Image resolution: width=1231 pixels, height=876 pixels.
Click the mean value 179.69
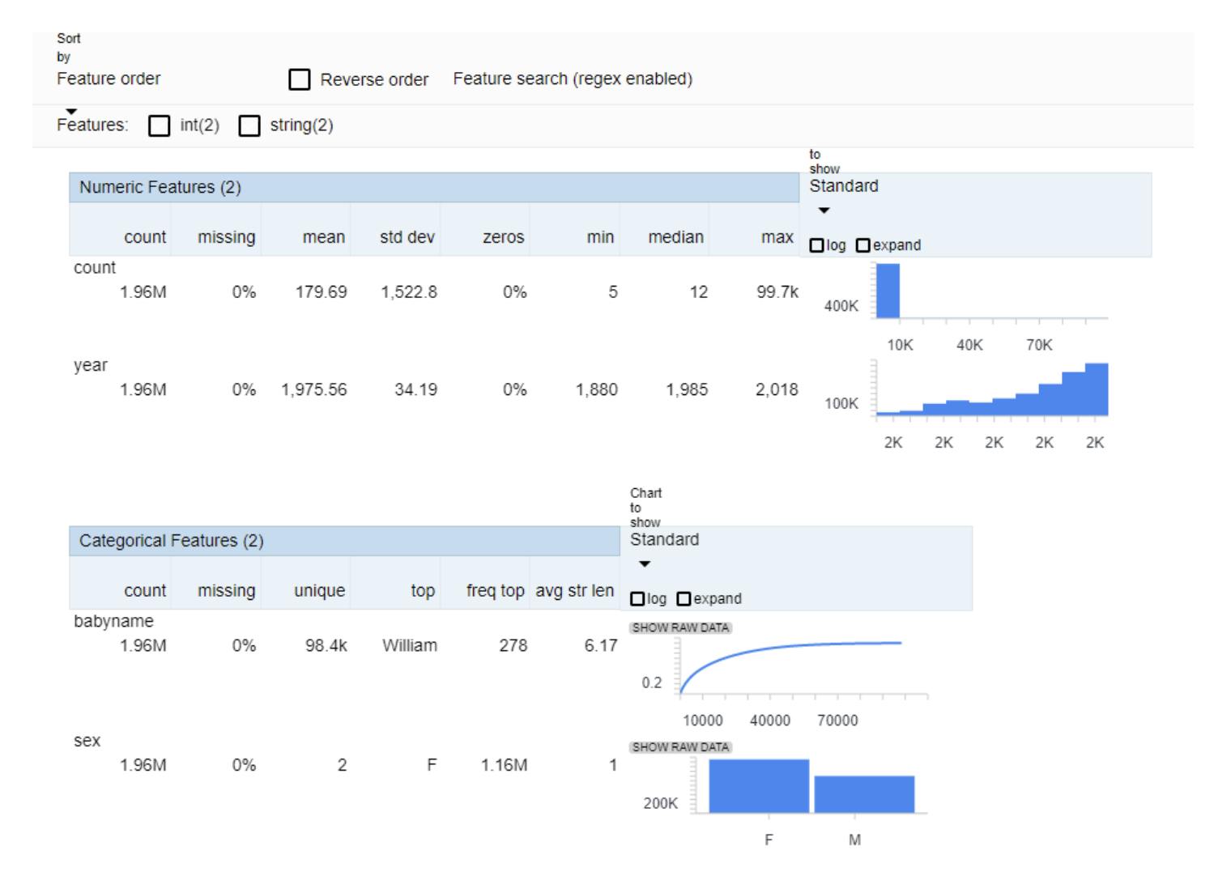point(321,292)
